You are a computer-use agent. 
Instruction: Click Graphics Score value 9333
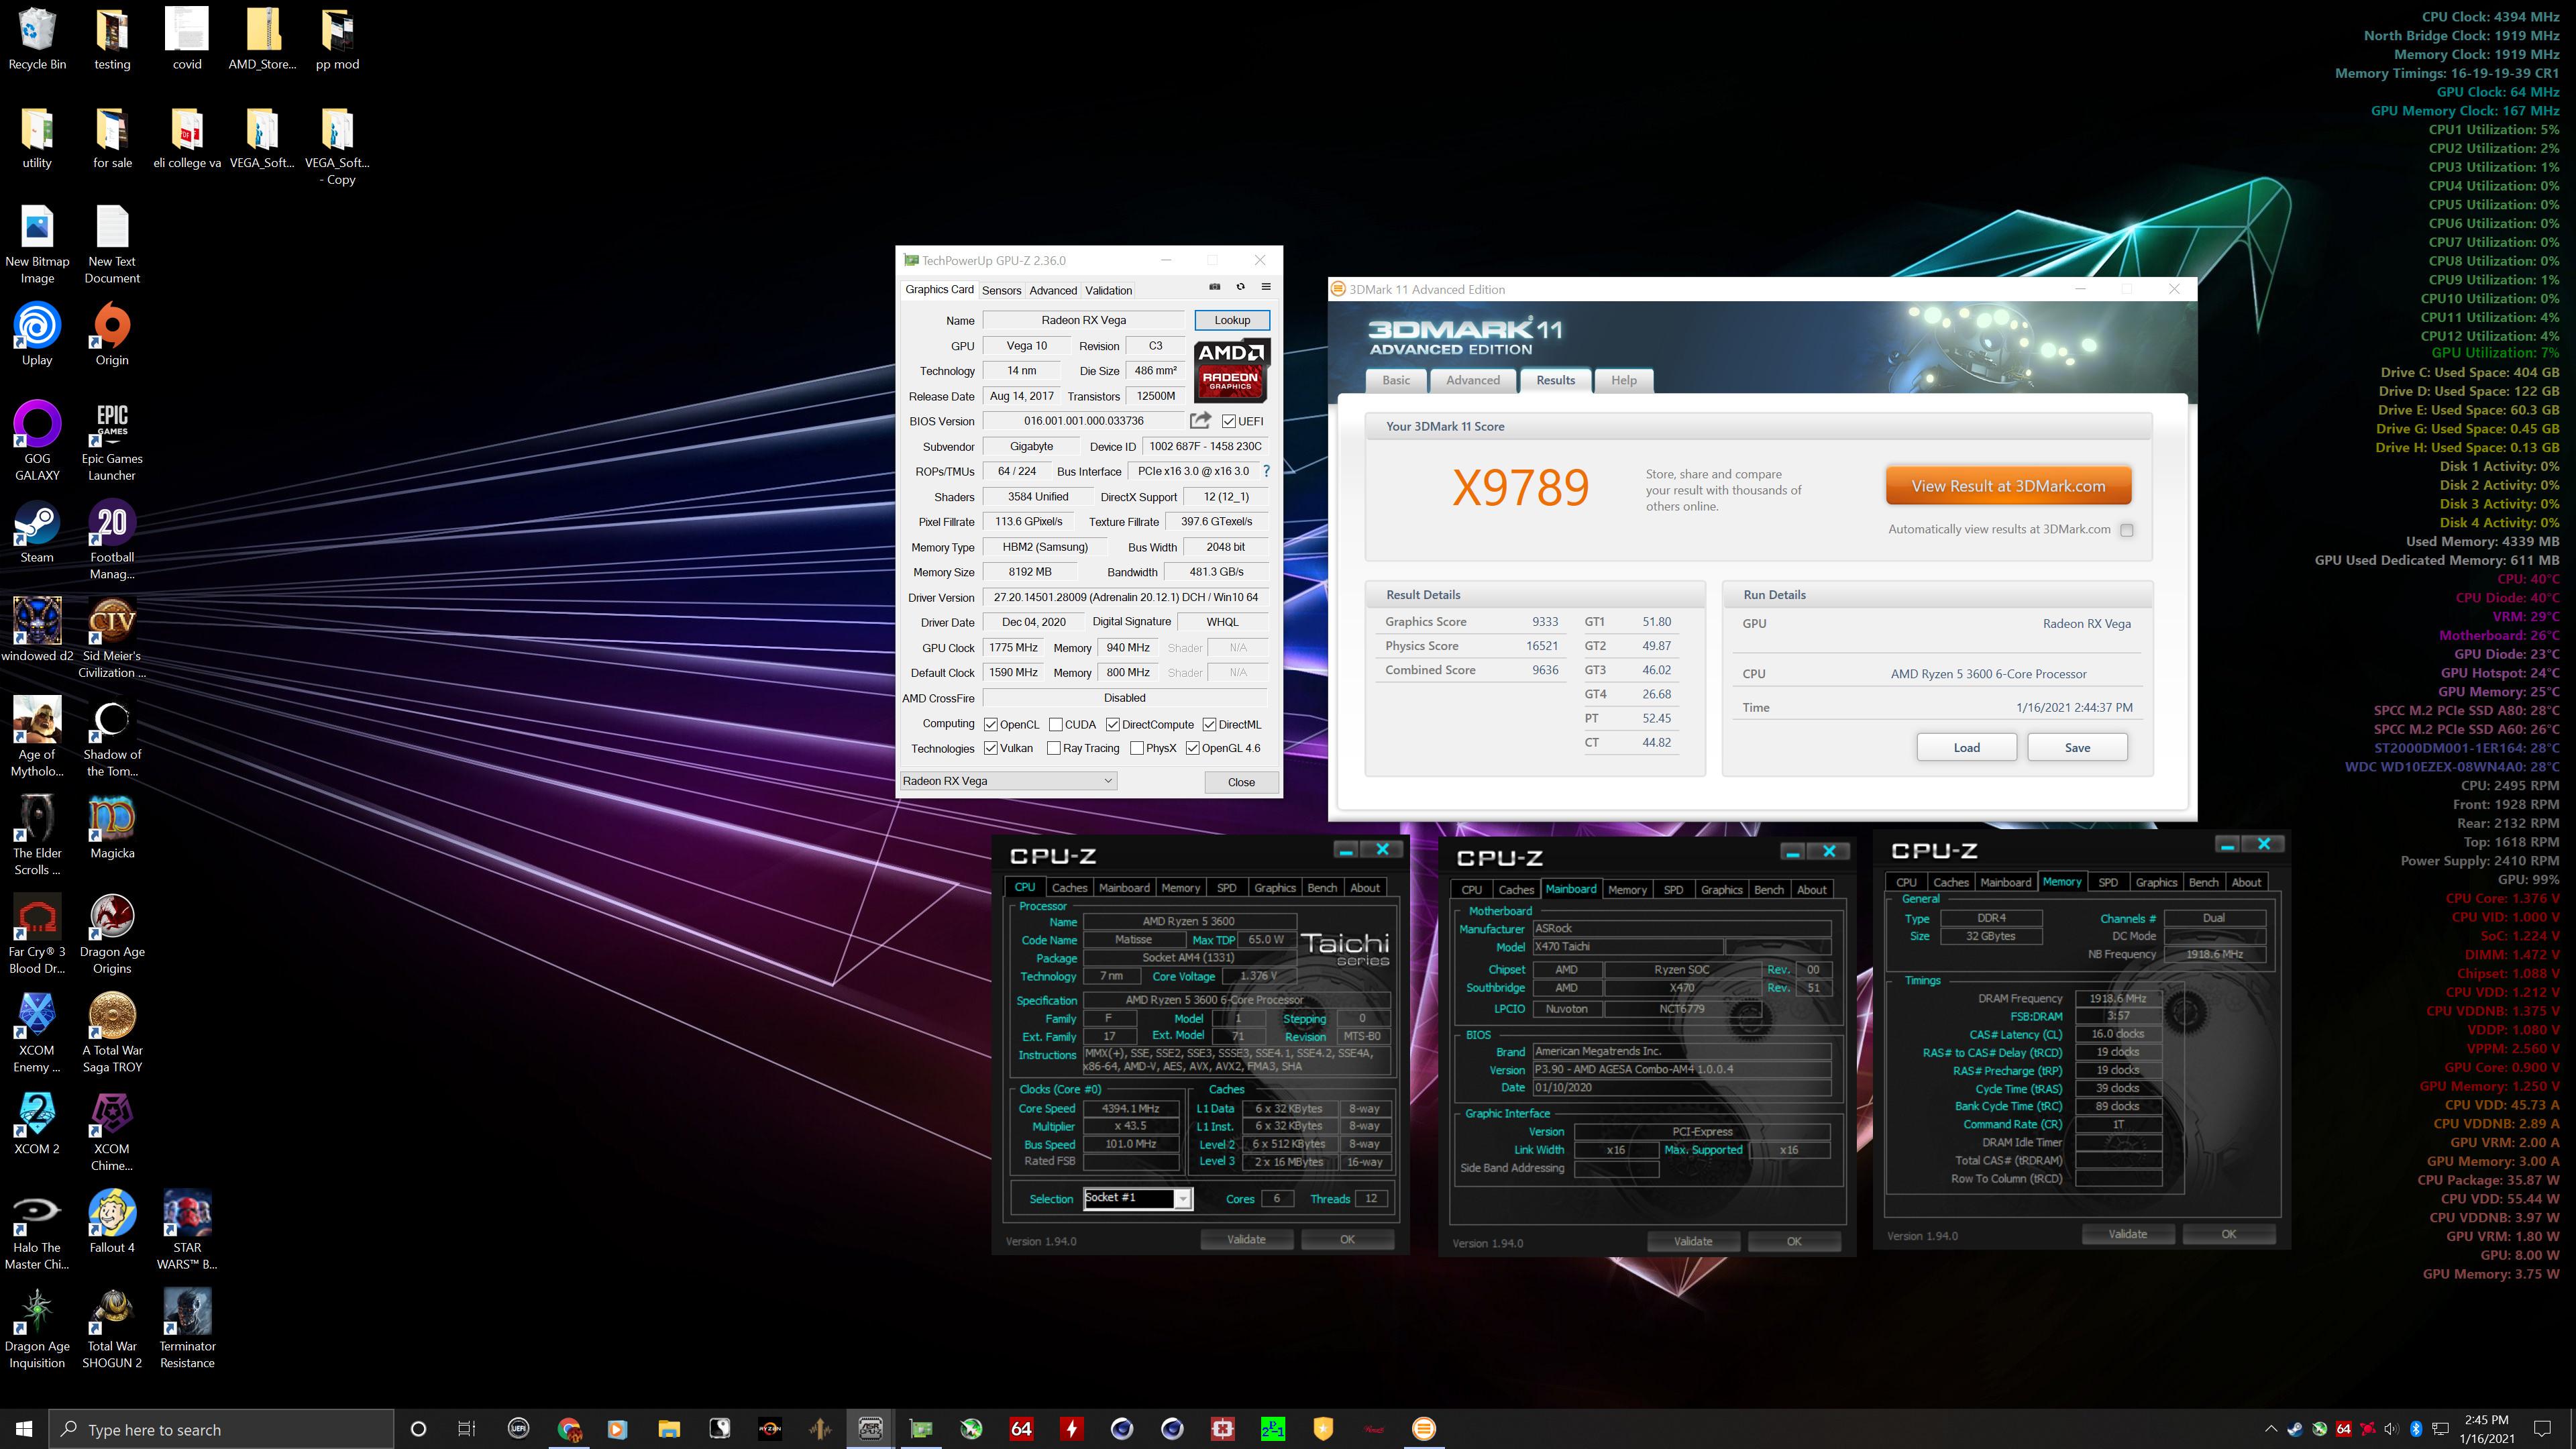[1544, 622]
